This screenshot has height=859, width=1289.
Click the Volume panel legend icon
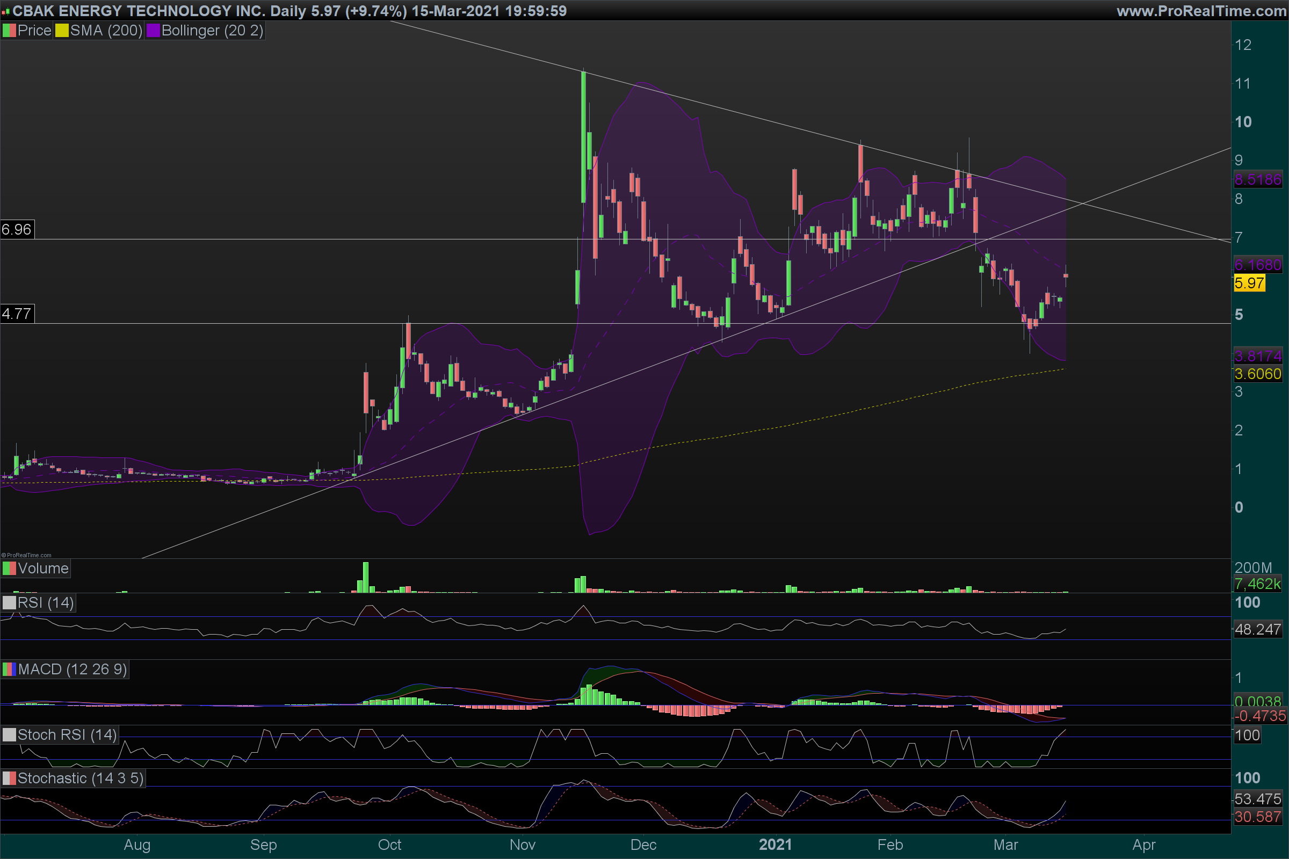[x=9, y=569]
